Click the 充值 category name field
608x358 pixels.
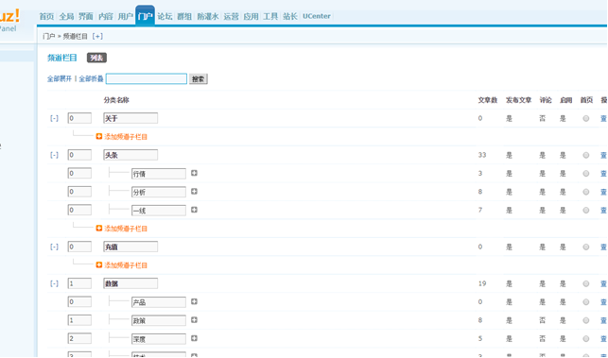click(130, 247)
